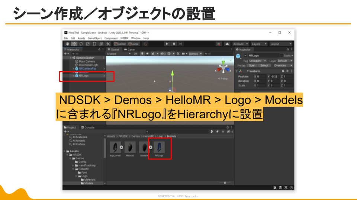
Task: Toggle scene lighting bulb icon
Action: point(142,54)
